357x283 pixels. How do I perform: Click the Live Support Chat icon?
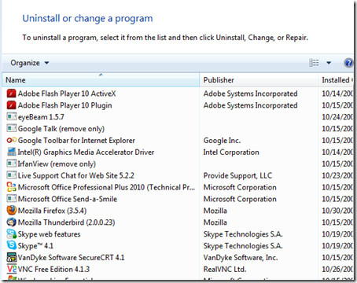click(11, 175)
